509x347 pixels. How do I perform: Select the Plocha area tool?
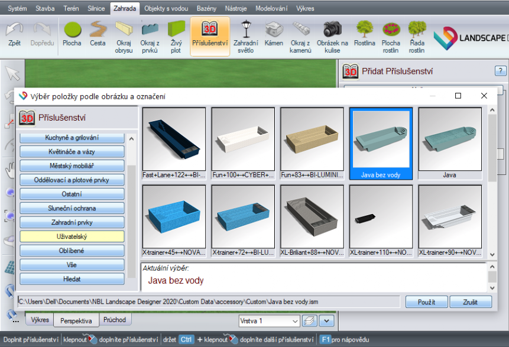pos(72,34)
